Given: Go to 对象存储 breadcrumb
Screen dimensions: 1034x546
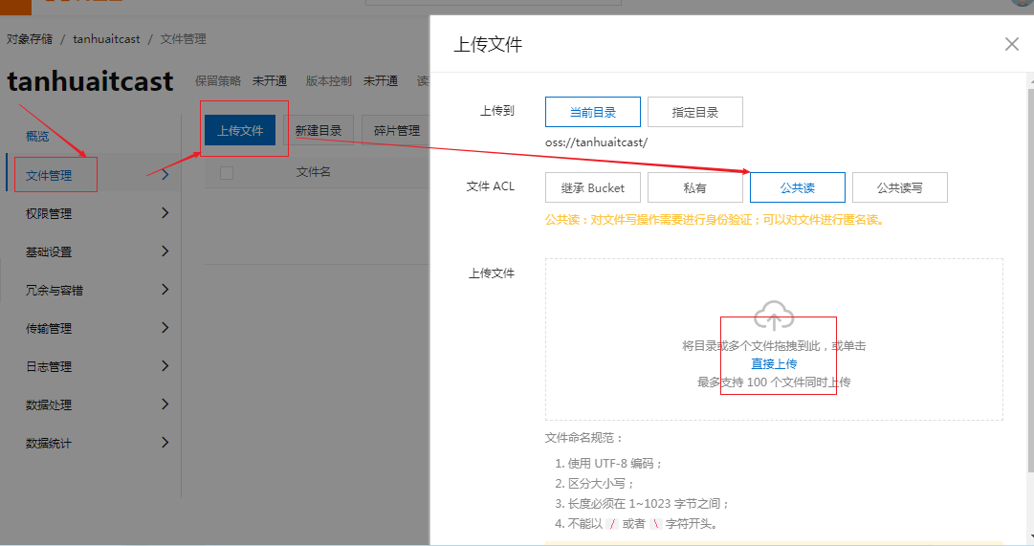Looking at the screenshot, I should pyautogui.click(x=30, y=39).
